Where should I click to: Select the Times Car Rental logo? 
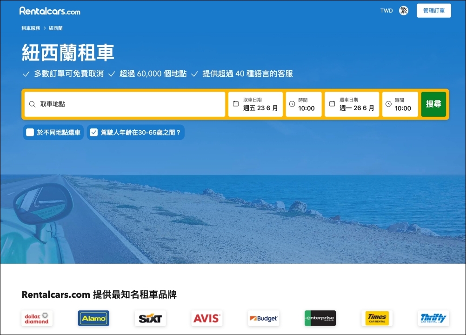[377, 318]
